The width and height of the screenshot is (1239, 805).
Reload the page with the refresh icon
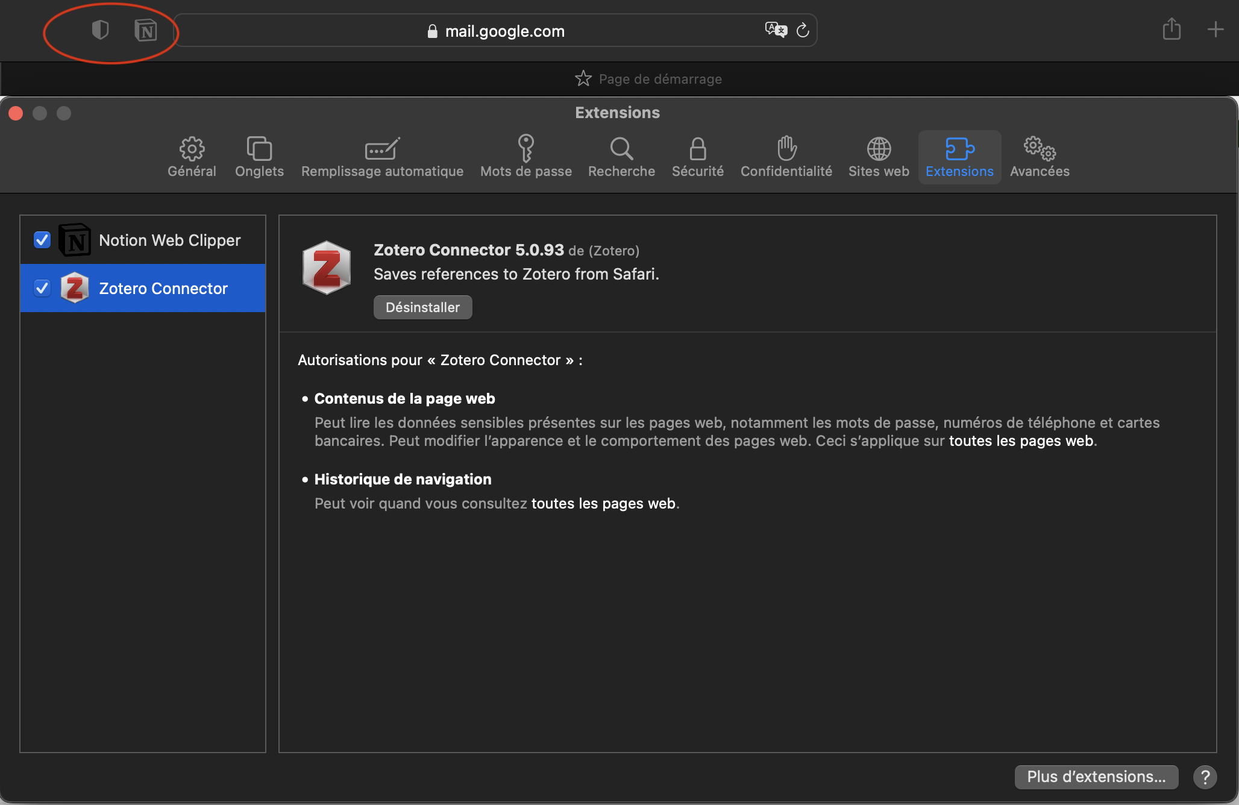(x=803, y=30)
